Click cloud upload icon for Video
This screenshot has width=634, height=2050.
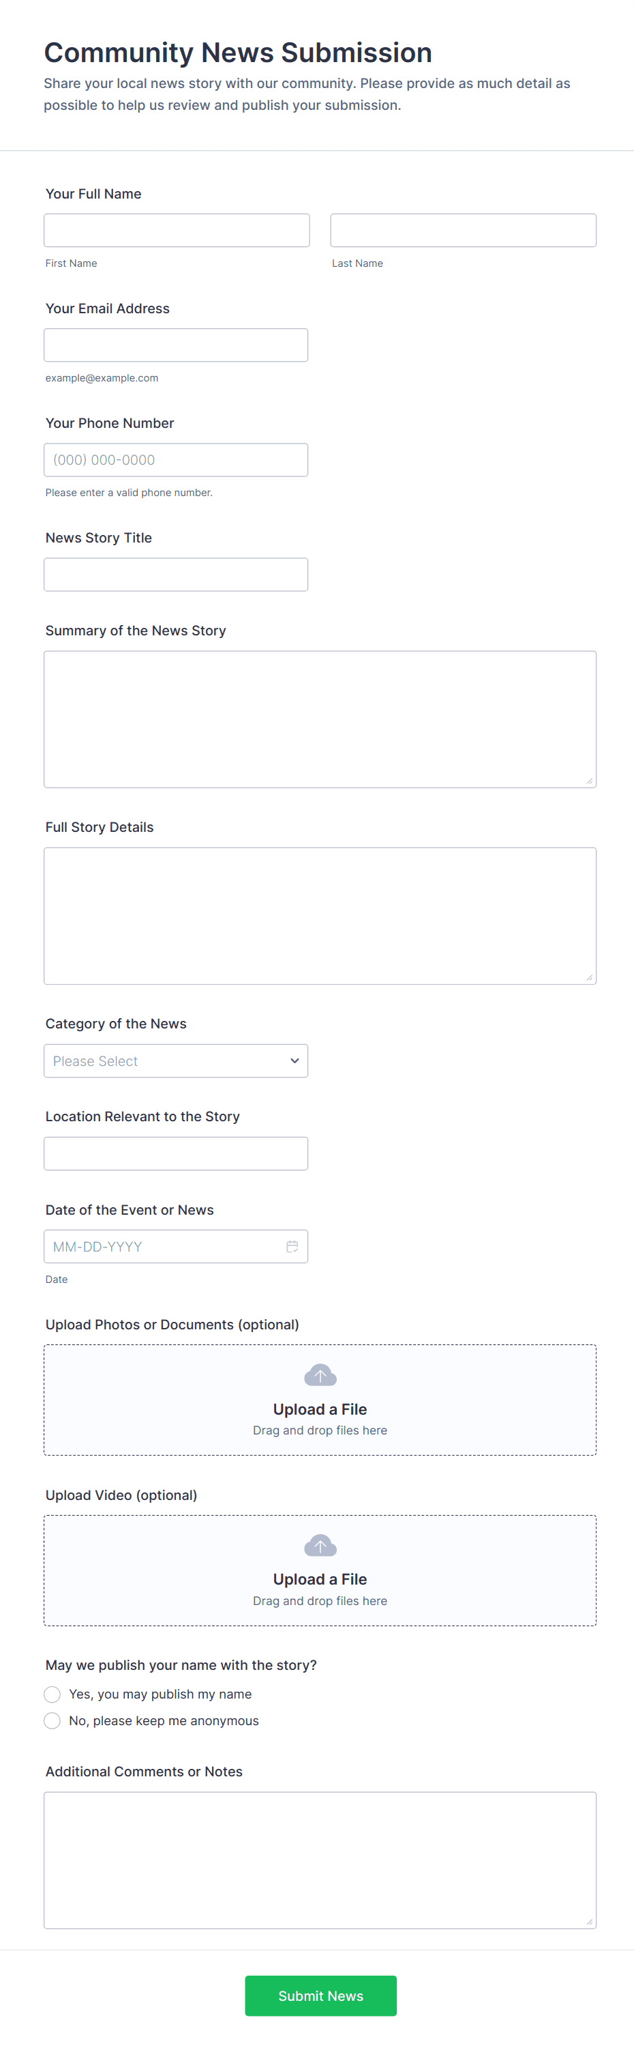320,1546
